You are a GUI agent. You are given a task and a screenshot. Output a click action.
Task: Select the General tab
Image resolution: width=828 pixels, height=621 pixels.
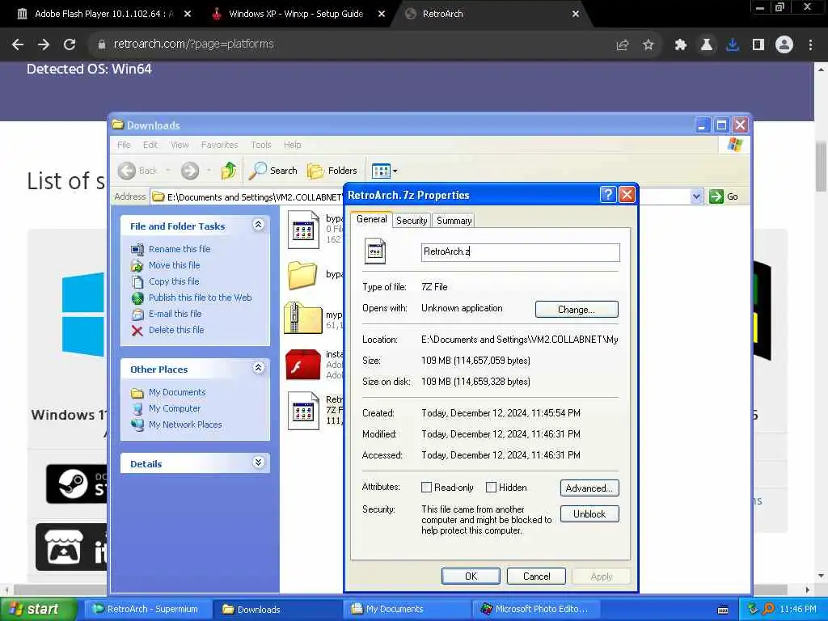(372, 219)
